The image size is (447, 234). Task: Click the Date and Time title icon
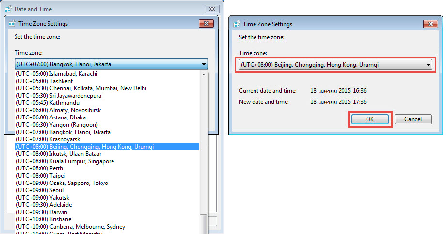pyautogui.click(x=8, y=9)
